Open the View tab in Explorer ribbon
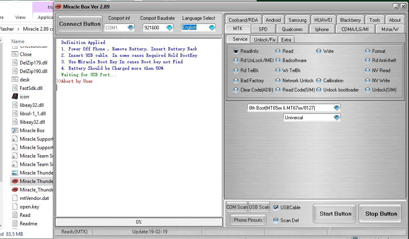Image resolution: width=409 pixels, height=239 pixels. point(20,17)
